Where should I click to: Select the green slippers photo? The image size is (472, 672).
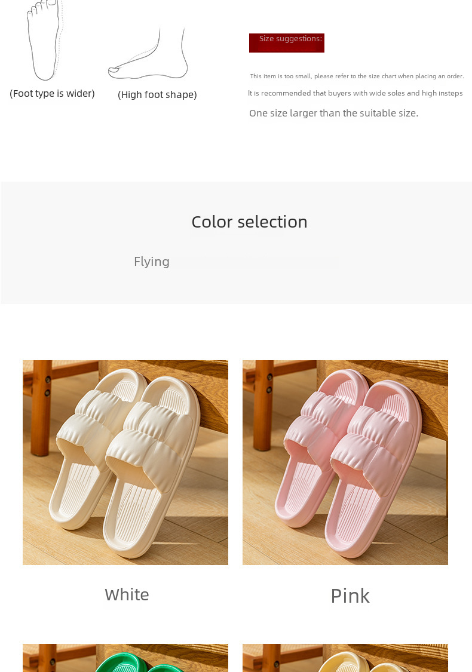coord(125,658)
